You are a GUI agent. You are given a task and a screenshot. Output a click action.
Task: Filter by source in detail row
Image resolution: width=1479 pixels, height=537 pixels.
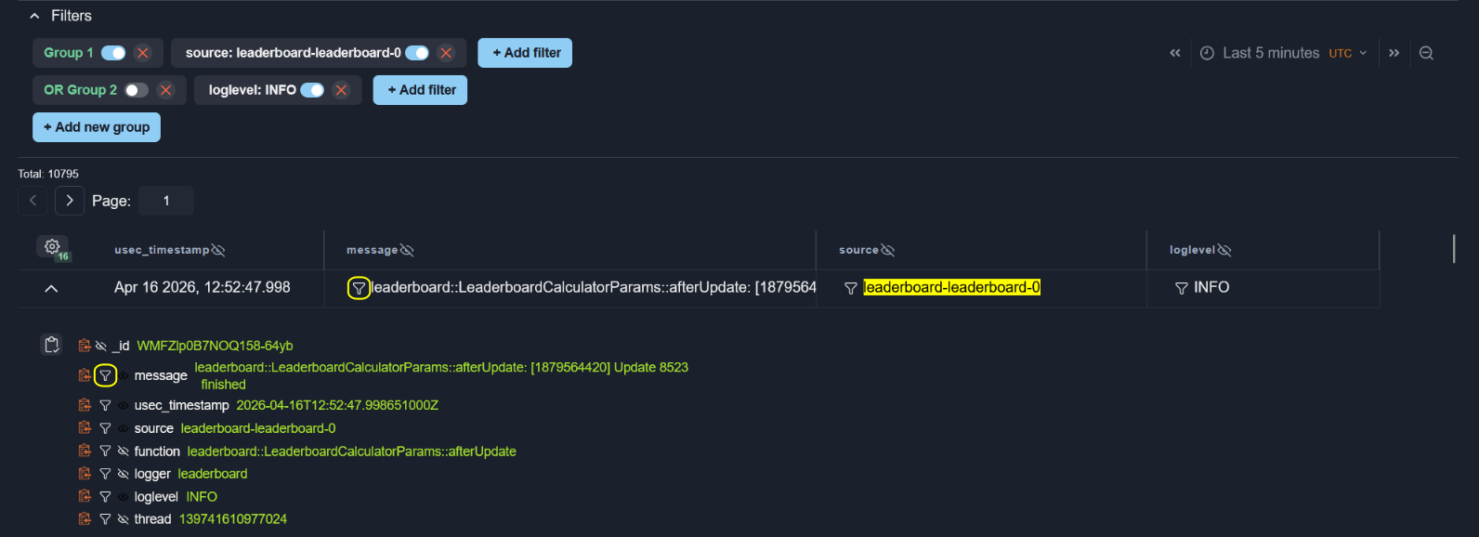[x=105, y=428]
